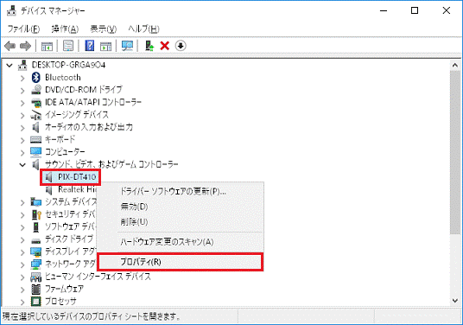Scan for hardware changes monitor icon
The width and height of the screenshot is (463, 325).
coord(127,46)
